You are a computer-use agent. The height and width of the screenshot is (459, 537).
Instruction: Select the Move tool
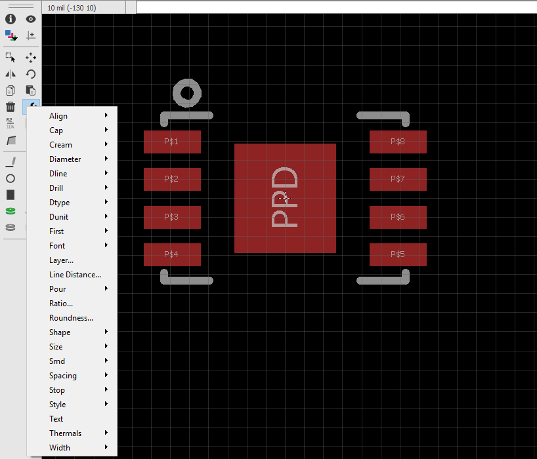[x=30, y=58]
